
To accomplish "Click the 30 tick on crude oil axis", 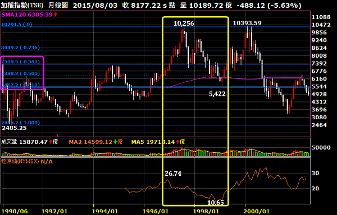I will [315, 173].
